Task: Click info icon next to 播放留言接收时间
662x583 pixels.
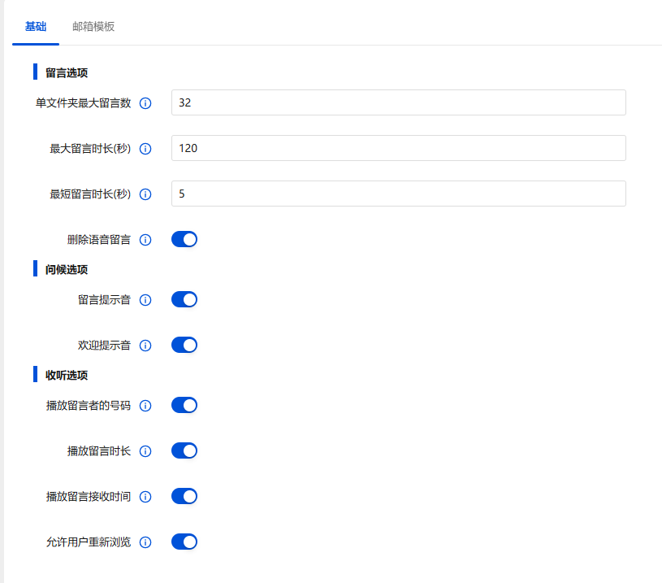Action: pos(145,497)
